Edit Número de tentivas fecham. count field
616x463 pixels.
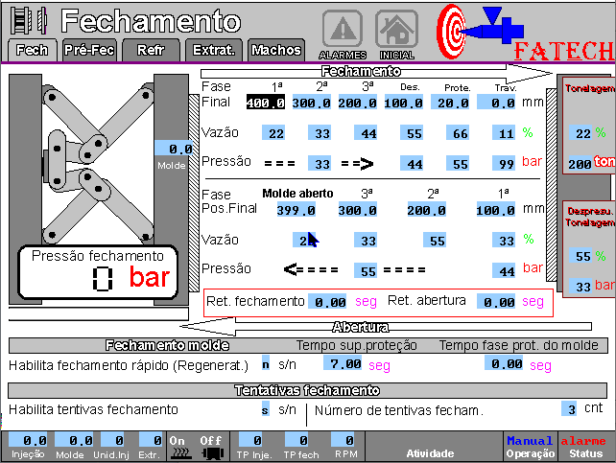click(570, 409)
